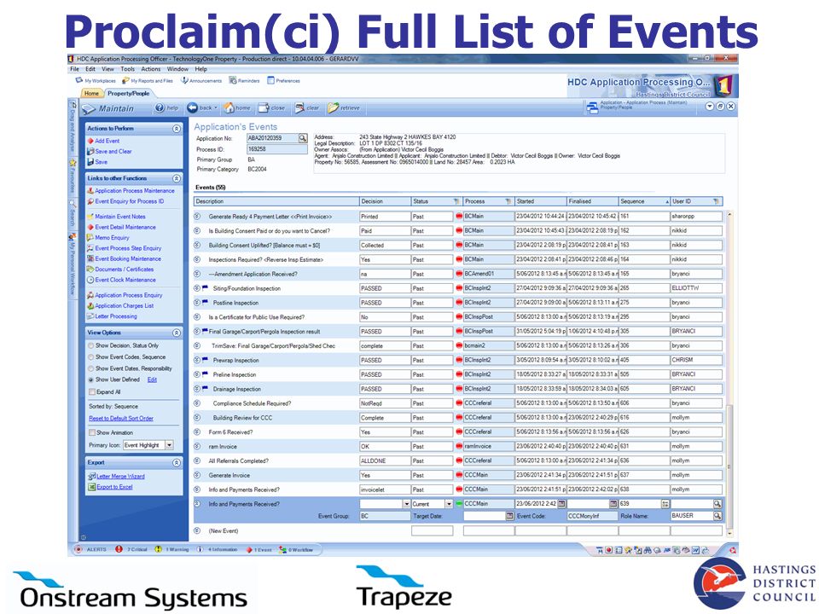Click the Edit link beside Show User Defined
Viewport: 819px width, 614px height.
click(x=152, y=380)
